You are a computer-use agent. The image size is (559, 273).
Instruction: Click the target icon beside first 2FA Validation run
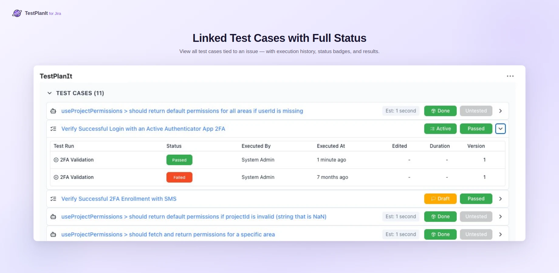[x=56, y=160]
